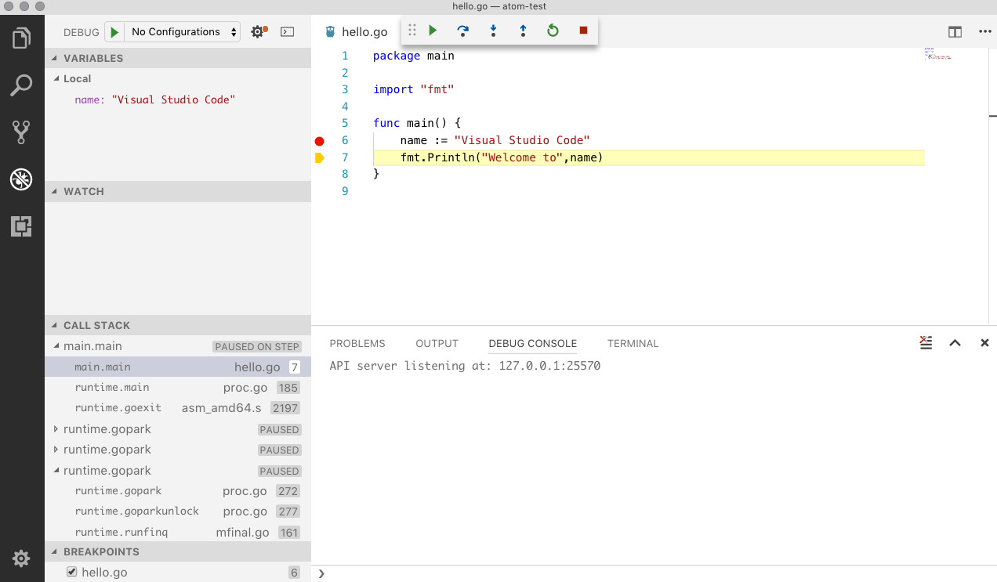Click the macOS green zoom window button
The height and width of the screenshot is (582, 997).
(40, 6)
